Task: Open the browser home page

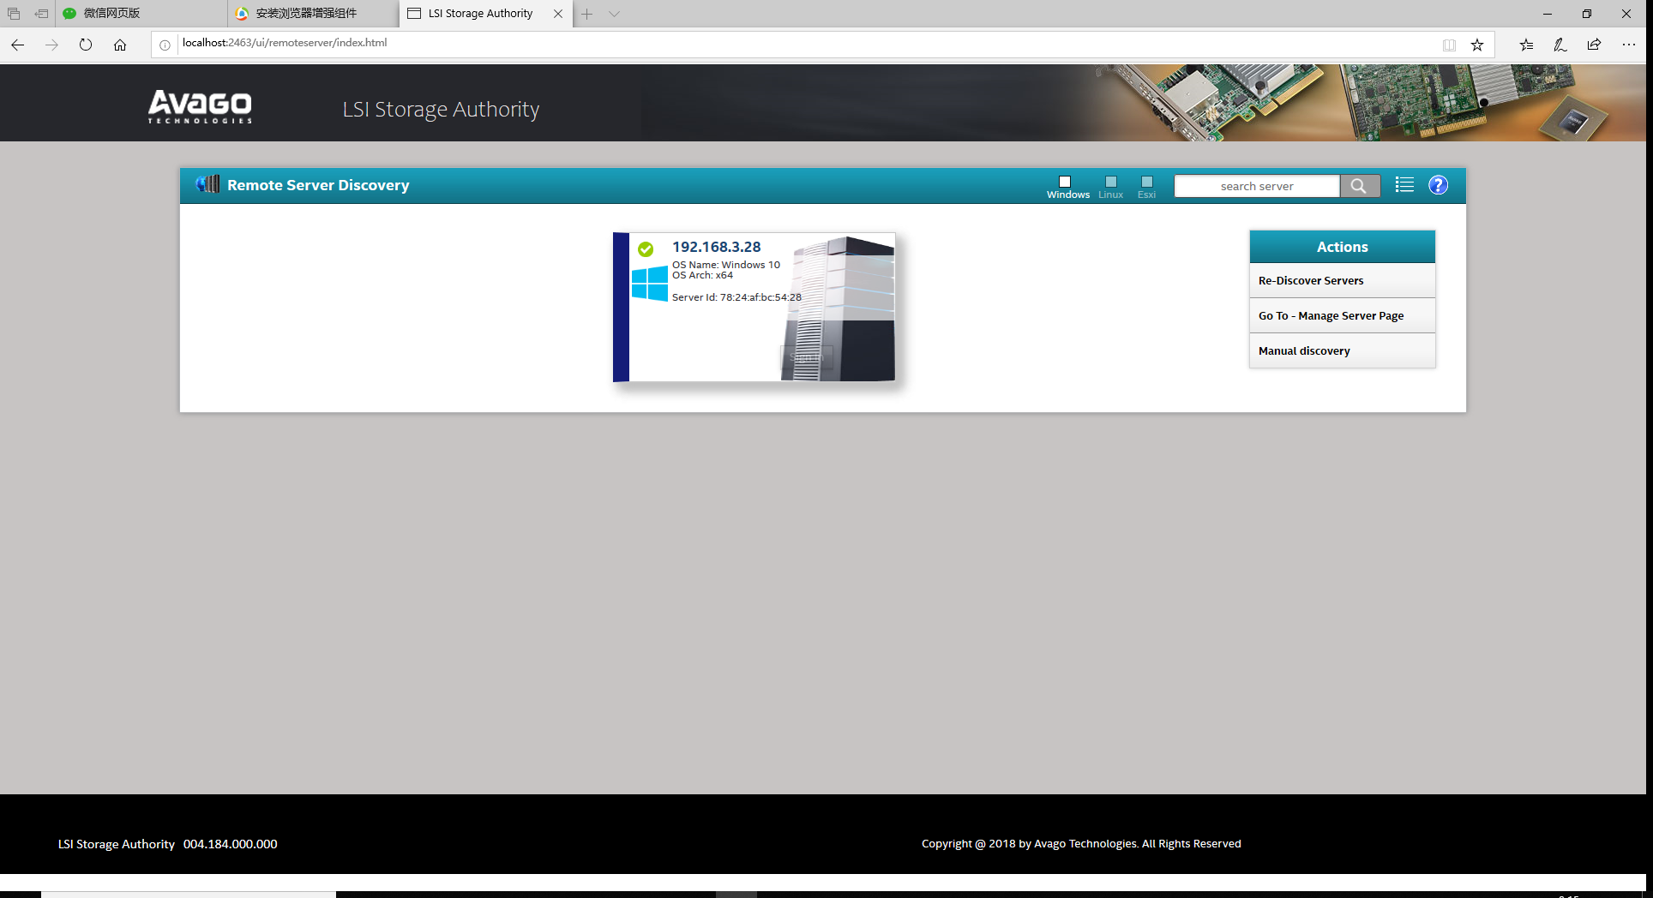Action: tap(120, 45)
